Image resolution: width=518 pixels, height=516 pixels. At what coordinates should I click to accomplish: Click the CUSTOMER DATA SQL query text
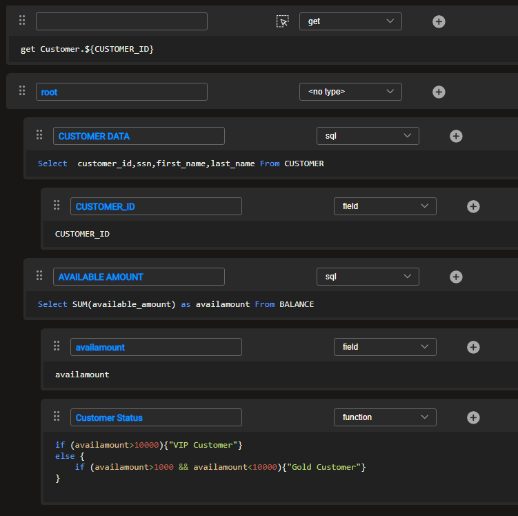[x=181, y=163]
